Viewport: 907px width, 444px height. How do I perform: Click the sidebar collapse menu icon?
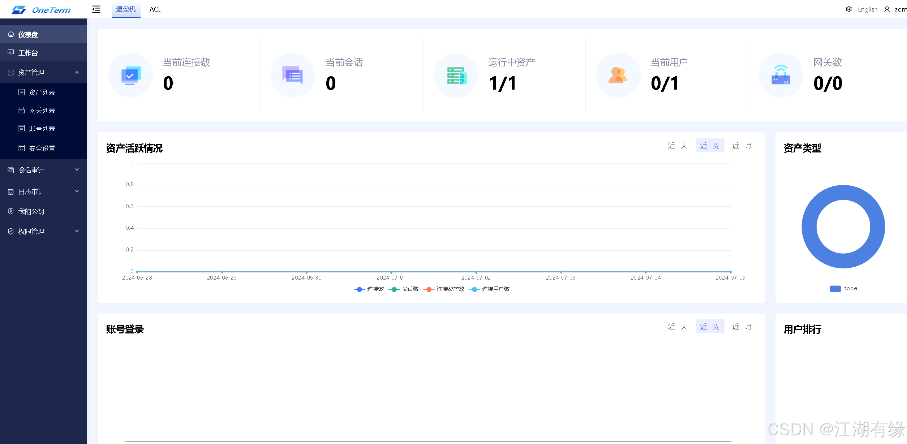tap(96, 9)
